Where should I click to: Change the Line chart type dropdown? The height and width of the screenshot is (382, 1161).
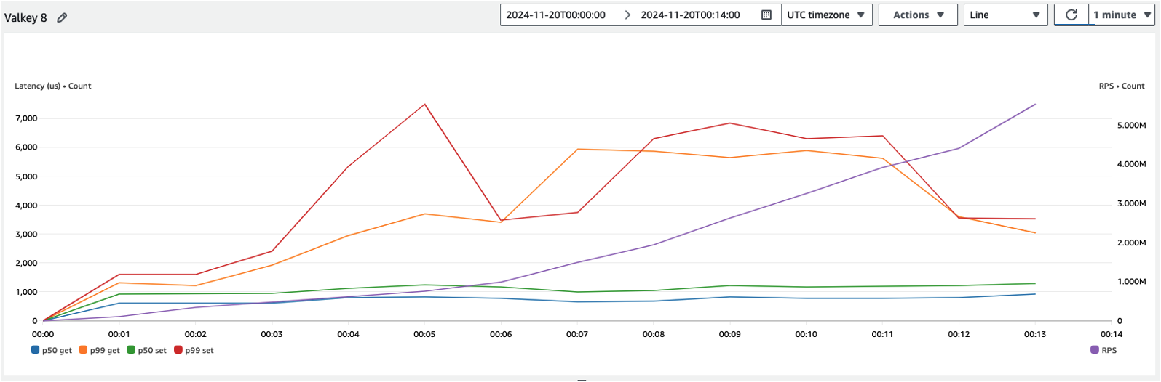(x=1005, y=15)
